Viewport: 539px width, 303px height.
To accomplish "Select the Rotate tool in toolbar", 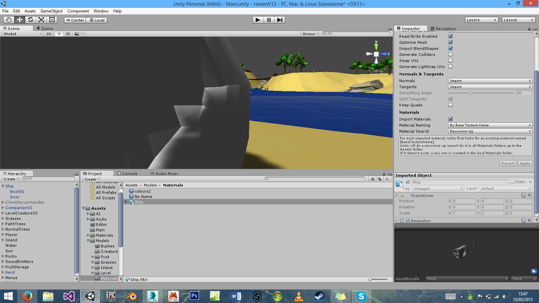I will 31,20.
